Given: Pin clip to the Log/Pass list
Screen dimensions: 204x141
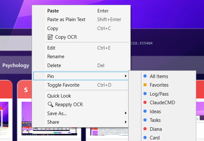Looking at the screenshot, I should (159, 94).
